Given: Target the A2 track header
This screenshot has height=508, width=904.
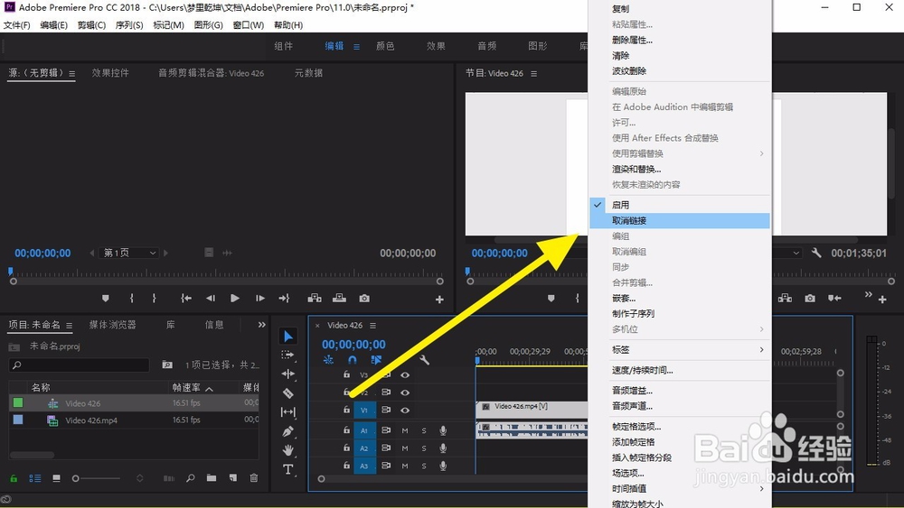Looking at the screenshot, I should (x=364, y=448).
